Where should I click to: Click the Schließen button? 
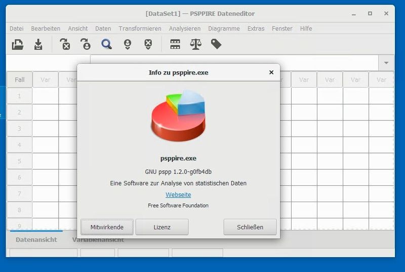250,227
